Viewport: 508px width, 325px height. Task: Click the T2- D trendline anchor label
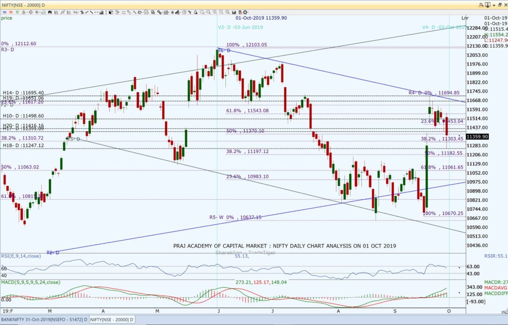click(53, 253)
